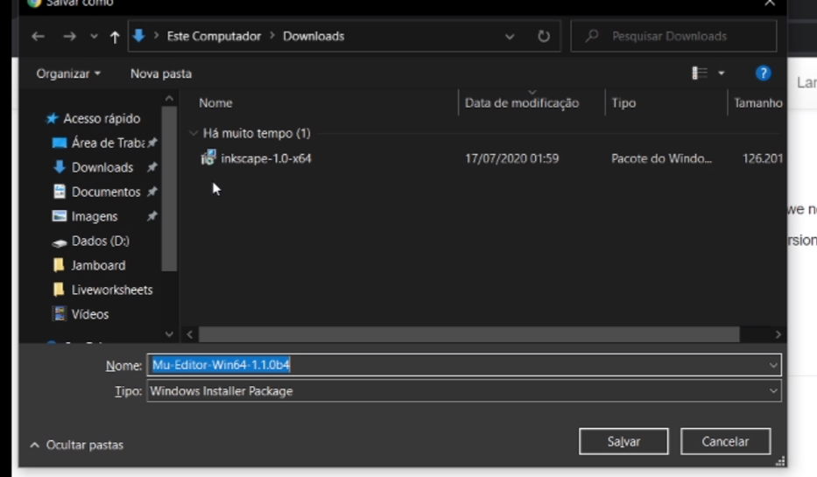Image resolution: width=817 pixels, height=477 pixels.
Task: Go forward with the right arrow
Action: [69, 37]
